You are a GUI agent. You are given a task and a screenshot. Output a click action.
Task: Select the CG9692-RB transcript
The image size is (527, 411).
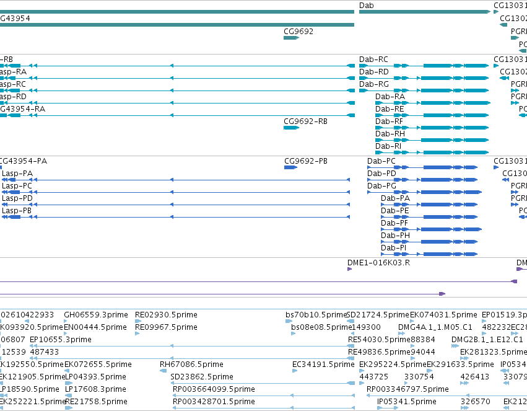pyautogui.click(x=291, y=128)
